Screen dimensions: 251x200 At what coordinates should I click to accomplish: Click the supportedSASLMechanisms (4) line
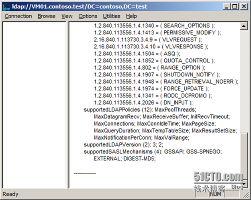coord(153,152)
